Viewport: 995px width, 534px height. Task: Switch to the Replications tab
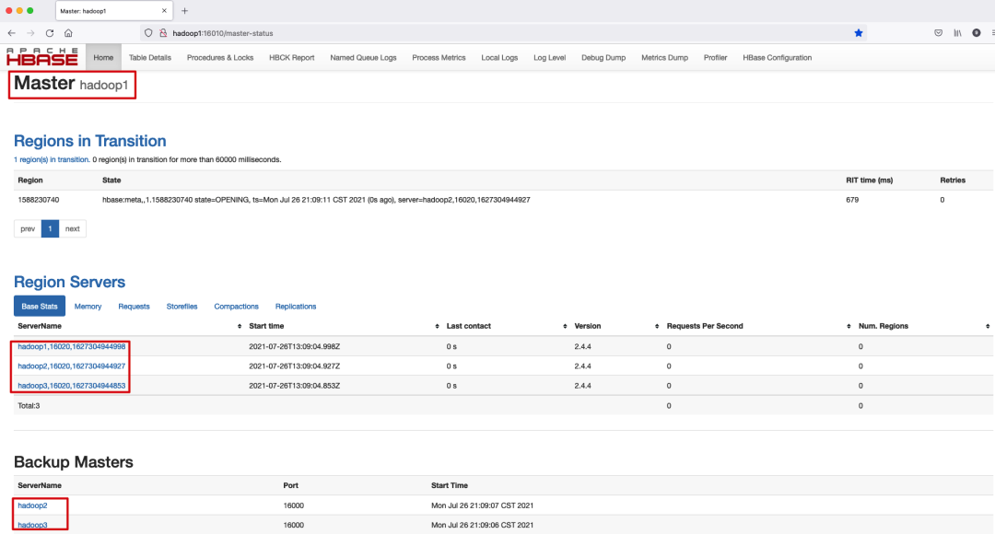pyautogui.click(x=296, y=307)
